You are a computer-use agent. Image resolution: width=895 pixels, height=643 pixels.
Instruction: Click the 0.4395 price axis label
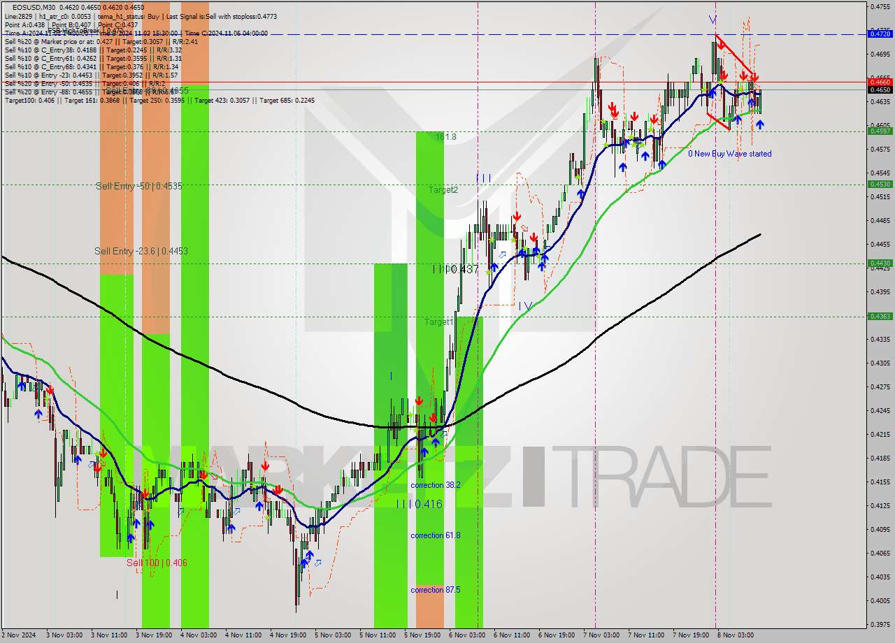pyautogui.click(x=880, y=291)
